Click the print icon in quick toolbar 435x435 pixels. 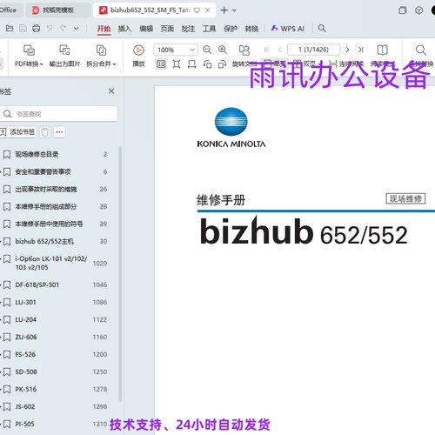37,29
